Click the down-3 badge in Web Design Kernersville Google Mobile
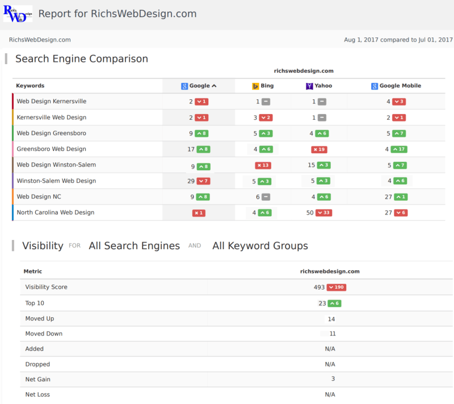 pyautogui.click(x=399, y=102)
